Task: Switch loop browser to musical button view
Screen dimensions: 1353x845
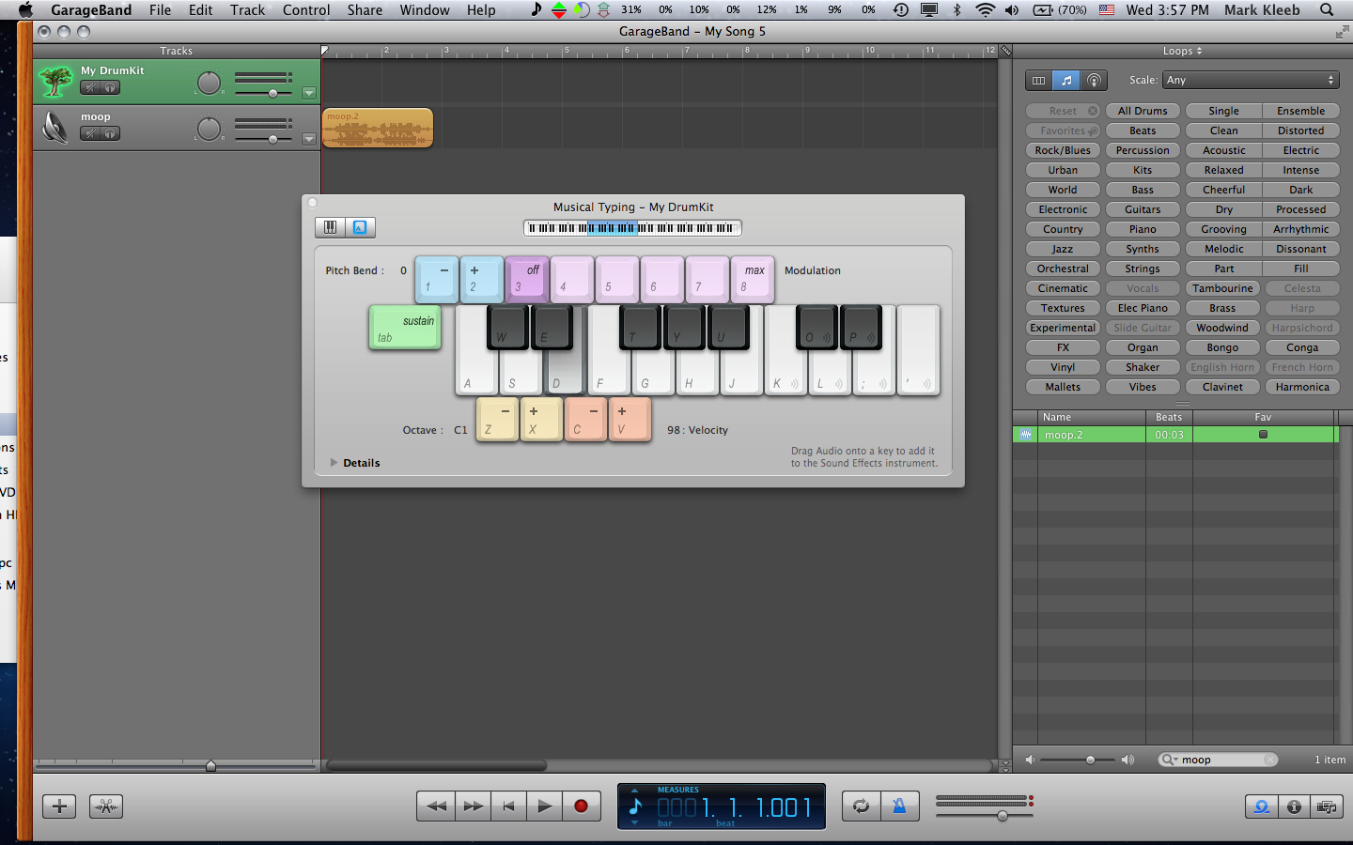Action: 1066,81
